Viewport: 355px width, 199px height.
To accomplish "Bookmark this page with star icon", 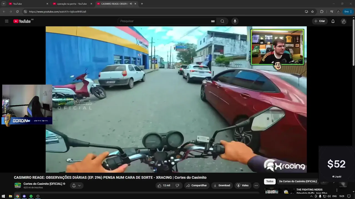I will 313,12.
